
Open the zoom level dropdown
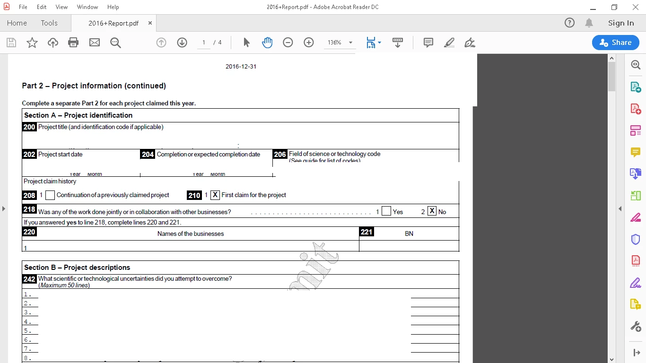pos(350,43)
